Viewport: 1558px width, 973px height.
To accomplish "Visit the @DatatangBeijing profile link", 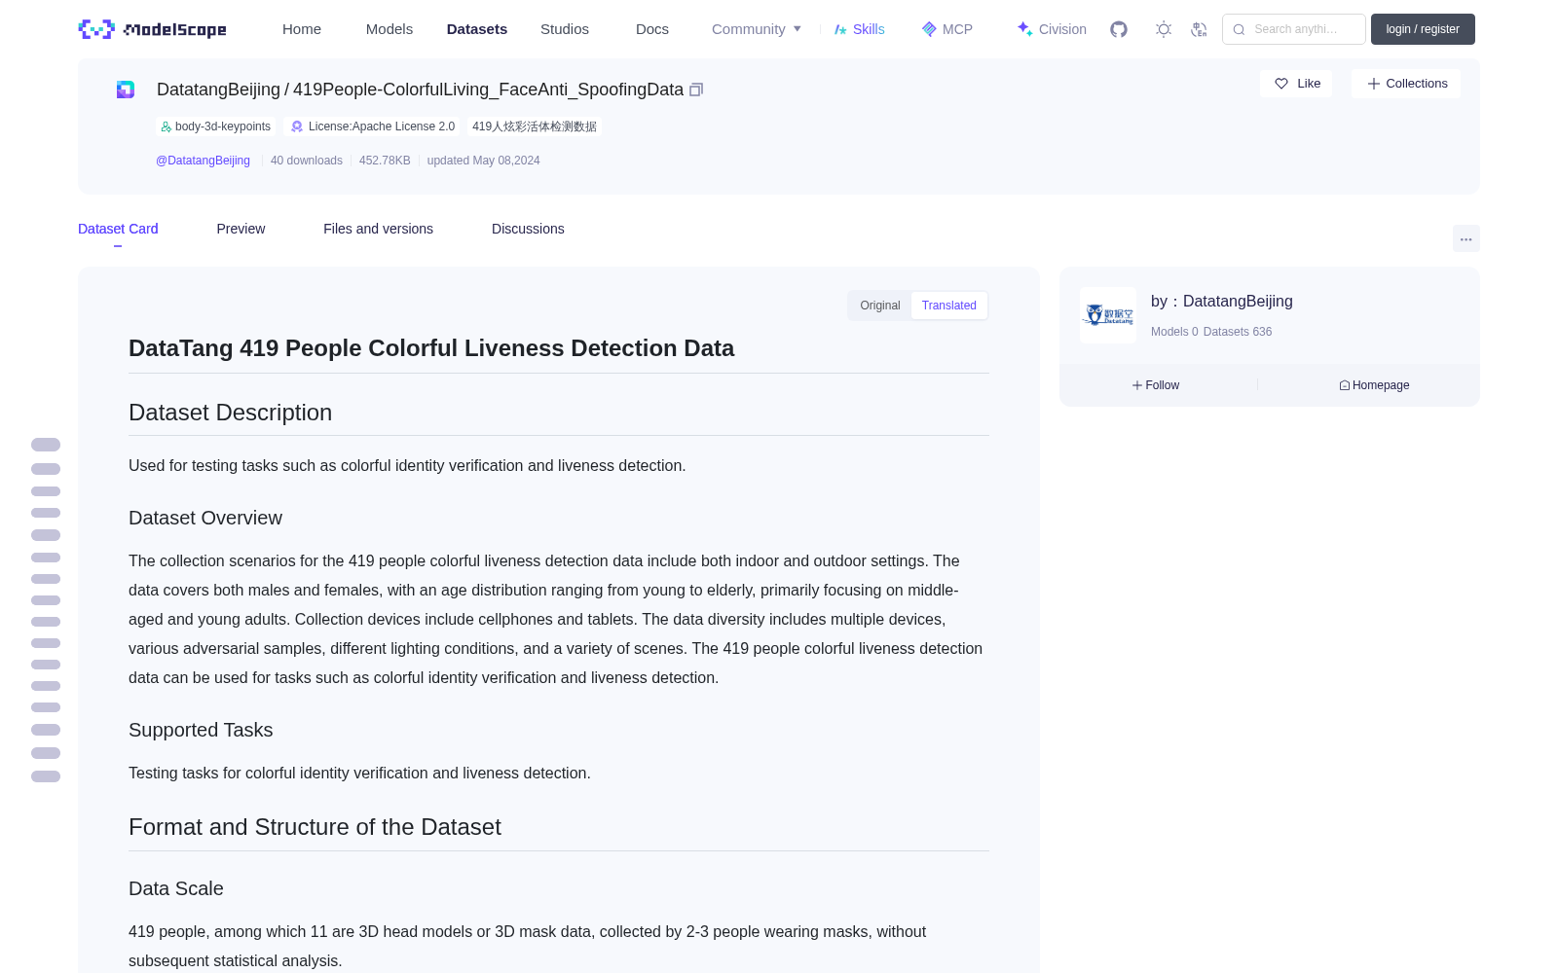I will (203, 161).
